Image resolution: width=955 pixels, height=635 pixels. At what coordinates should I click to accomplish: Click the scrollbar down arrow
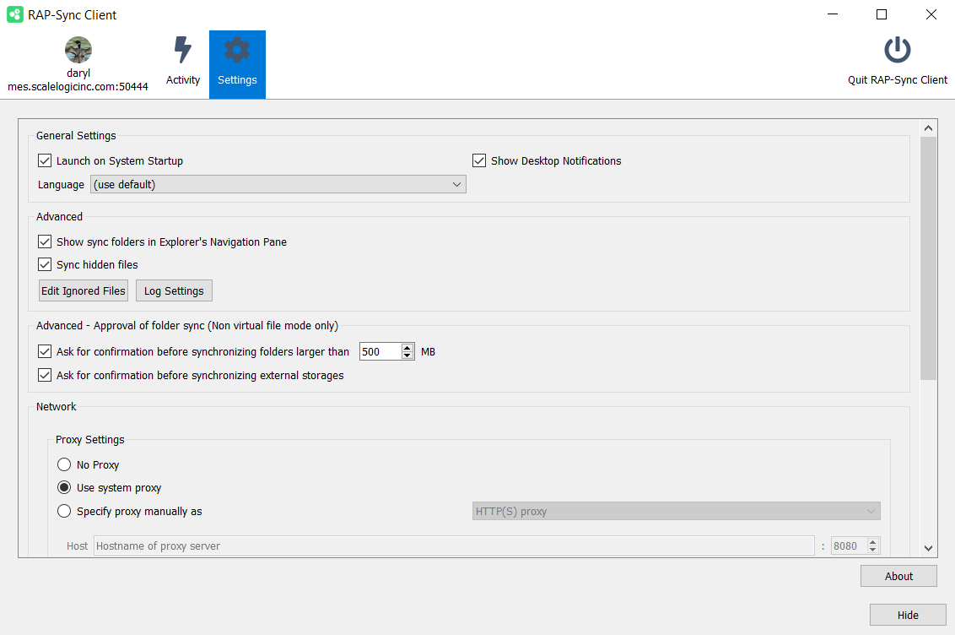tap(928, 548)
